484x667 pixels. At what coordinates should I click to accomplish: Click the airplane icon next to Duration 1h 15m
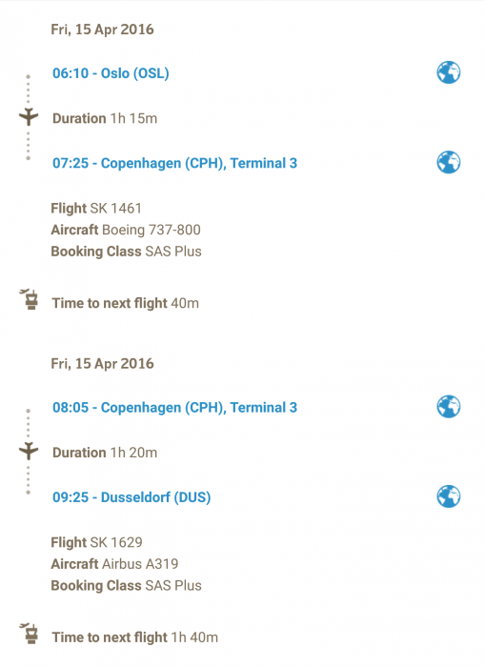pyautogui.click(x=29, y=116)
